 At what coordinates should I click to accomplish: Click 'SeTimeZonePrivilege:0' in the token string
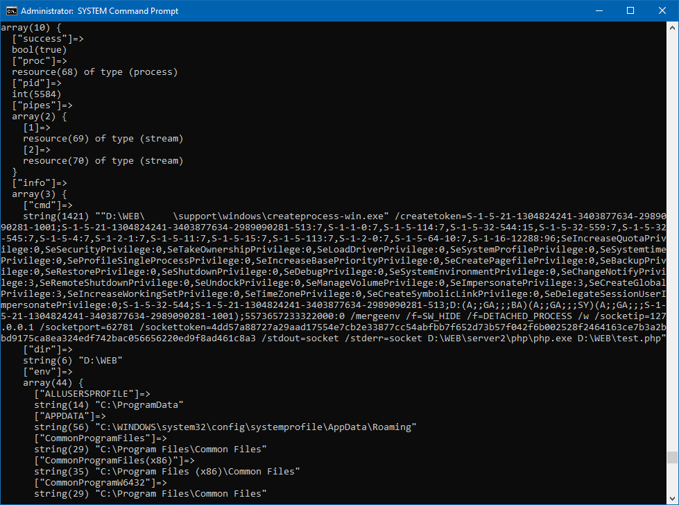(x=303, y=293)
